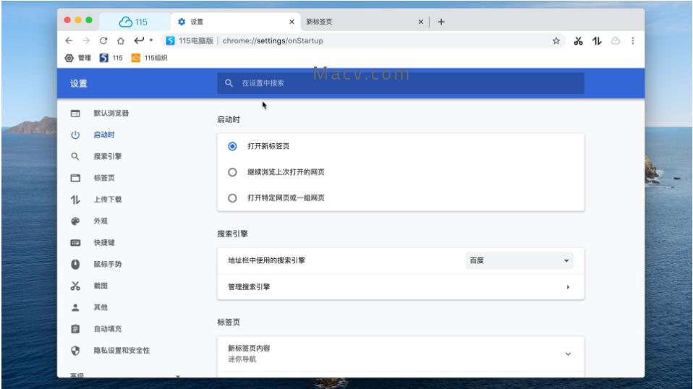Open the 115 bookmark
Viewport: 693px width, 389px height.
111,58
